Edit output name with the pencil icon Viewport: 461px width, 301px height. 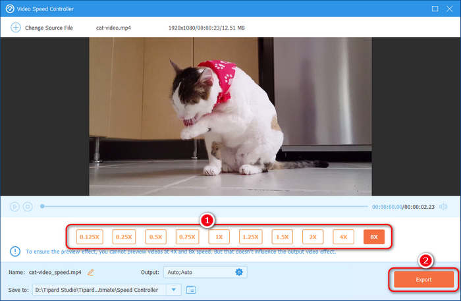tap(91, 272)
